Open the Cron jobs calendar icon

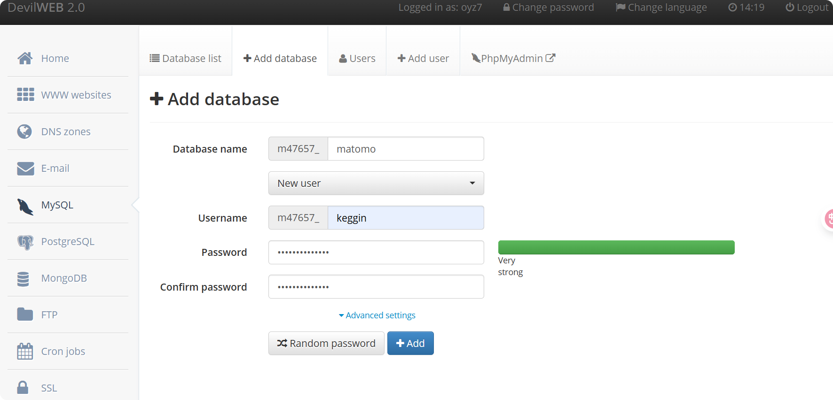click(25, 351)
